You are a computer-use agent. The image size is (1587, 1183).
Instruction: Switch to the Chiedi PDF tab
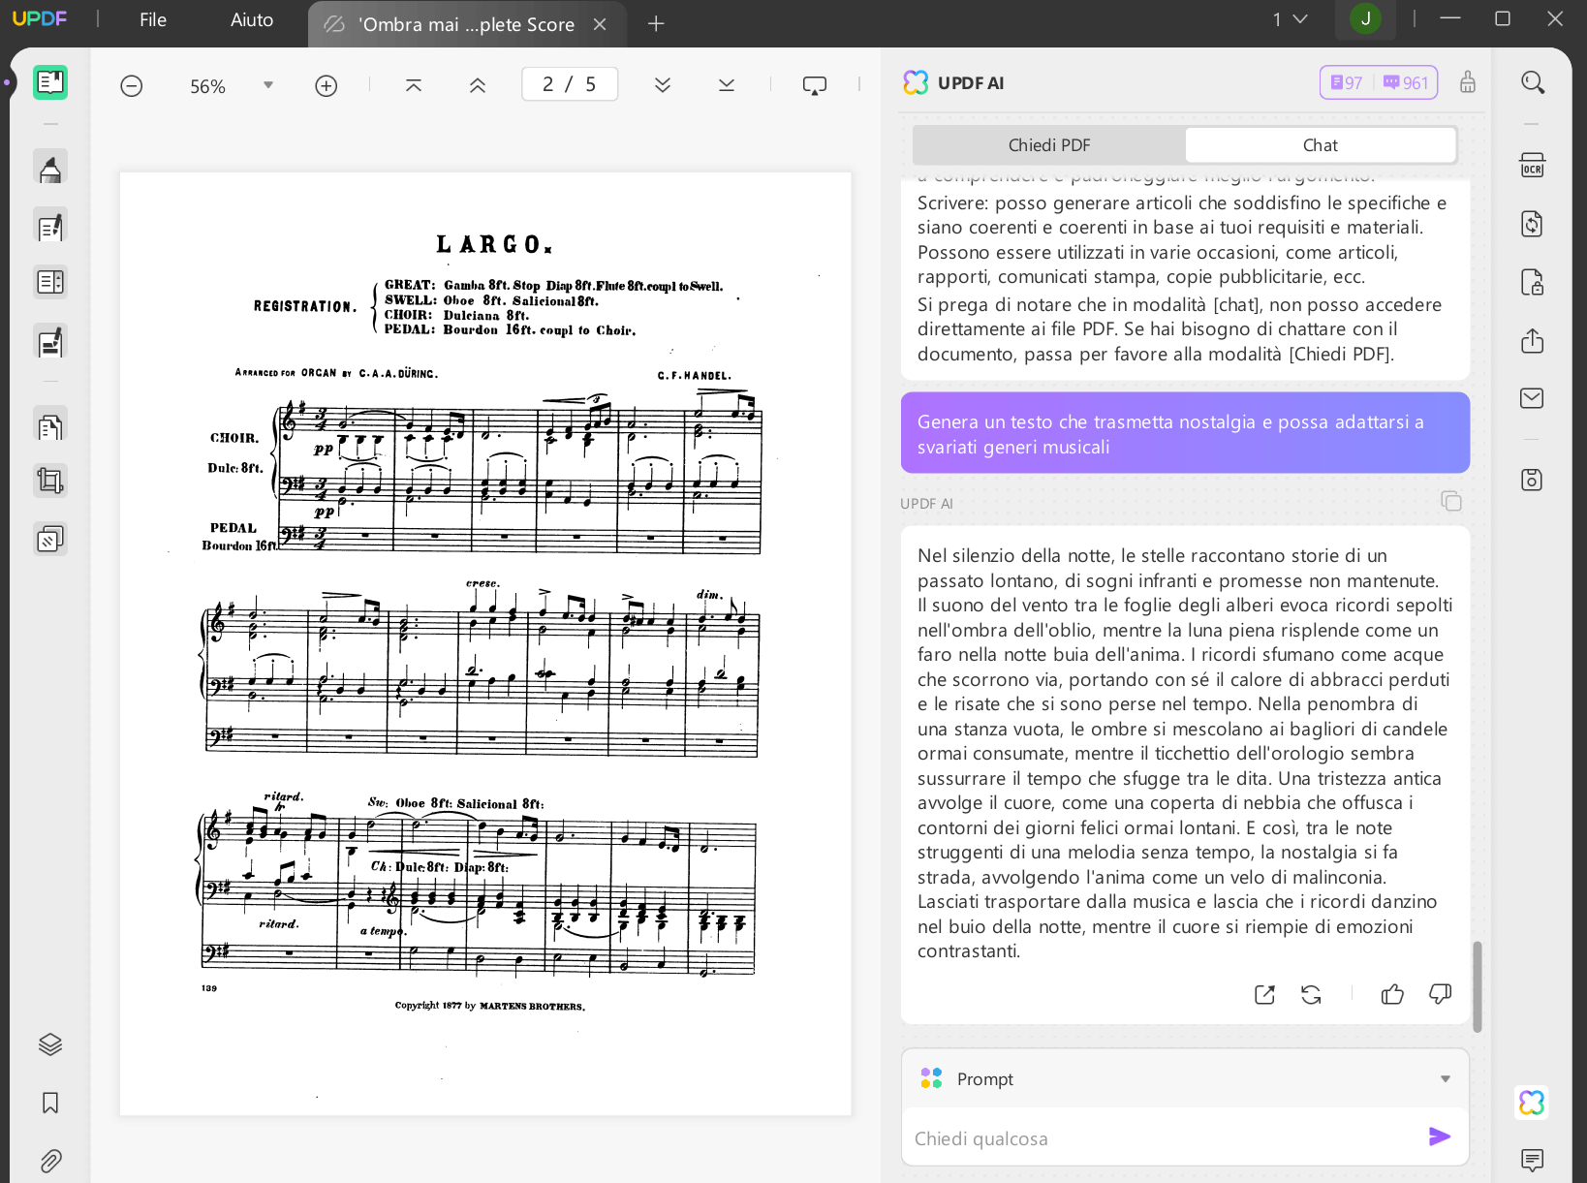(x=1049, y=145)
